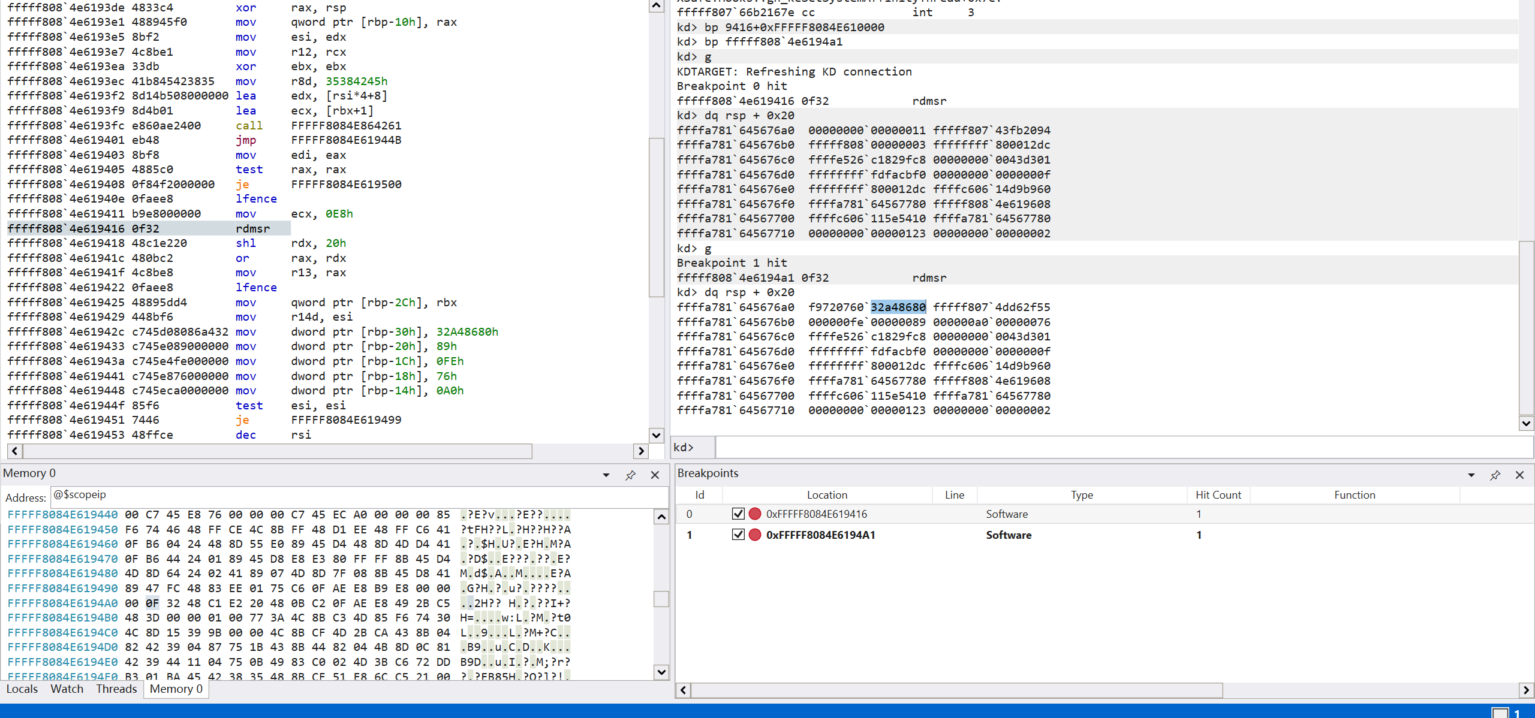1535x718 pixels.
Task: Click red breakpoint icon for breakpoint 1
Action: click(755, 535)
